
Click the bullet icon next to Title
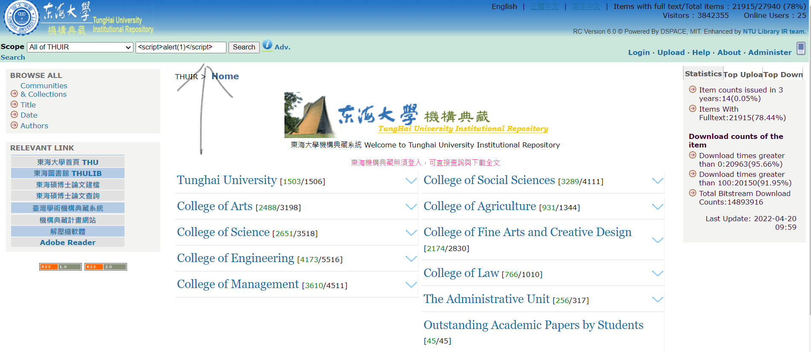click(14, 104)
